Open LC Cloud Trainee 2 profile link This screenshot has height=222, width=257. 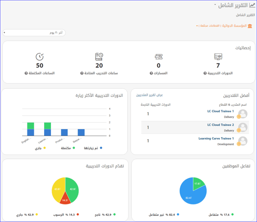[x=221, y=125]
